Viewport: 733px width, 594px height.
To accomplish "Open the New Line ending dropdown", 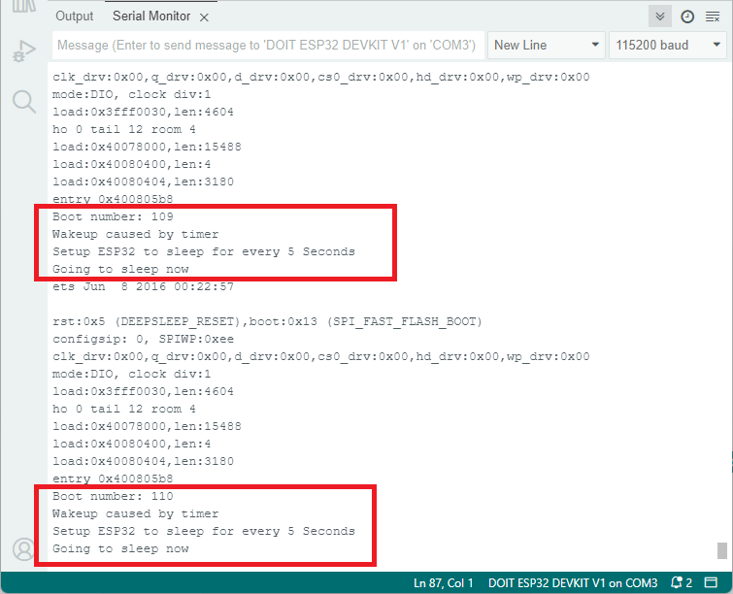I will pos(547,46).
